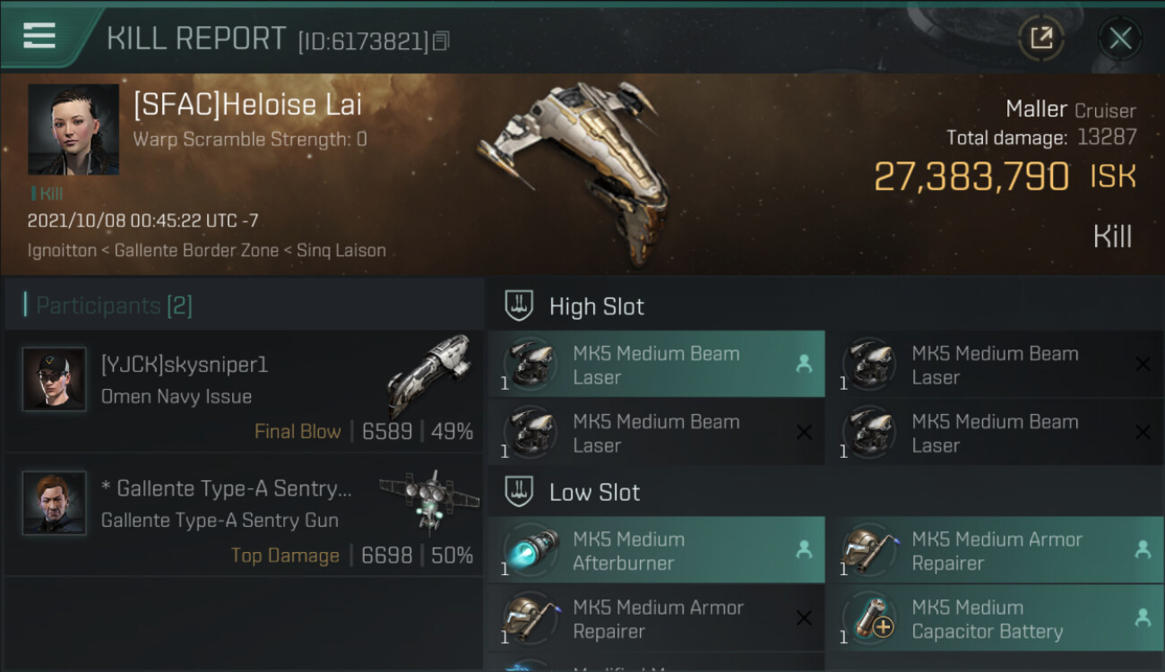Click the [SFAC]Heloise Lai name link
Image resolution: width=1165 pixels, height=672 pixels.
coord(247,105)
